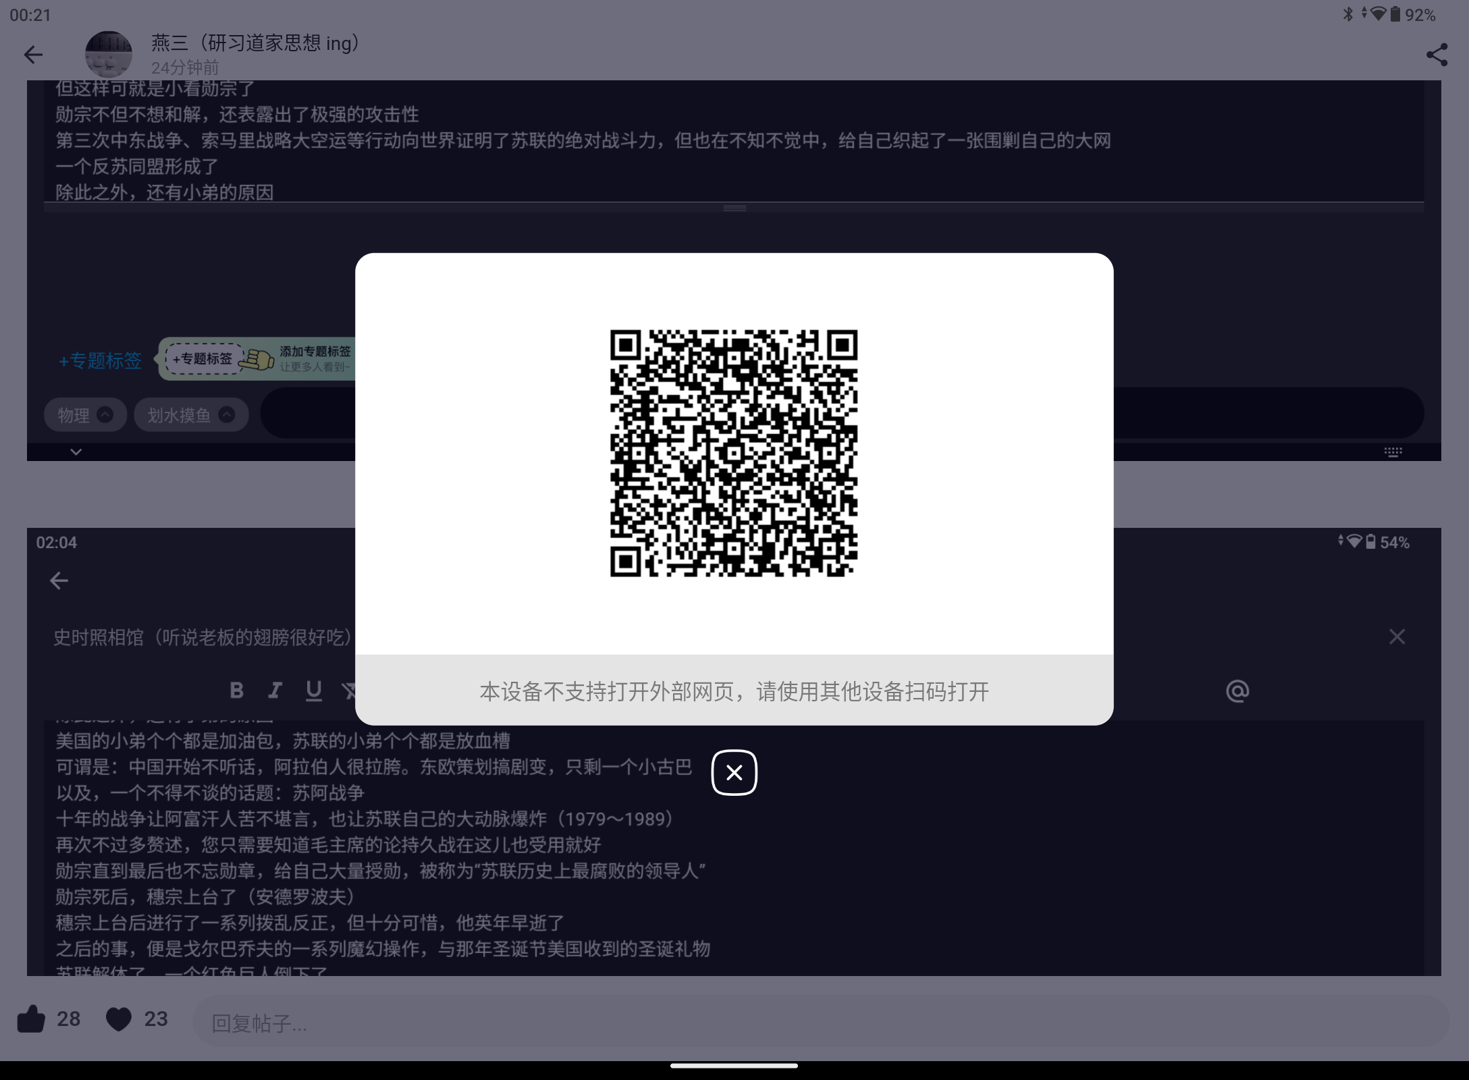1469x1080 pixels.
Task: Clear title with the X icon
Action: (1397, 637)
